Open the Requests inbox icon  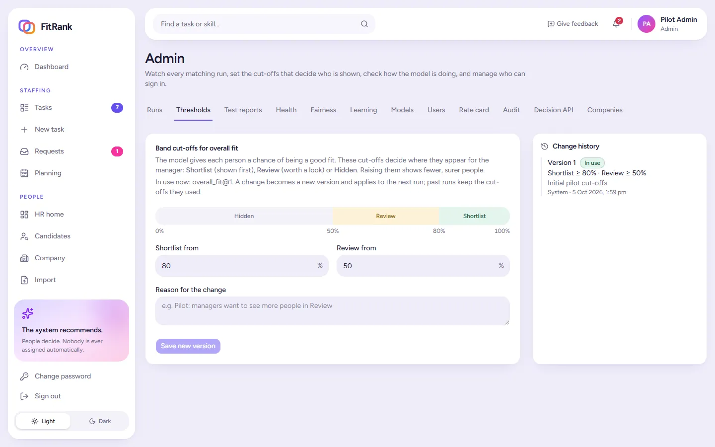[x=24, y=151]
